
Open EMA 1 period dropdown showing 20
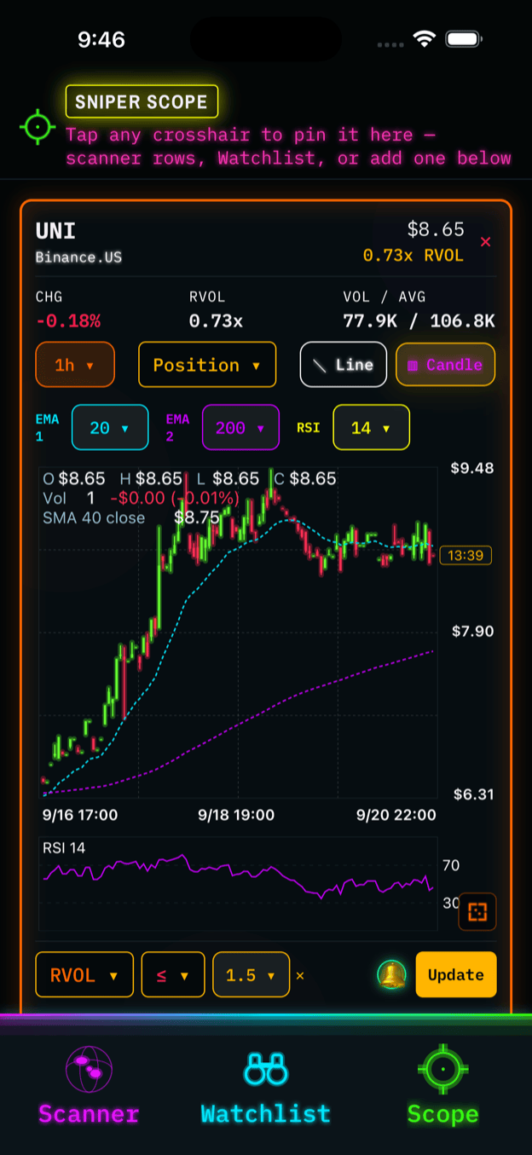tap(110, 427)
